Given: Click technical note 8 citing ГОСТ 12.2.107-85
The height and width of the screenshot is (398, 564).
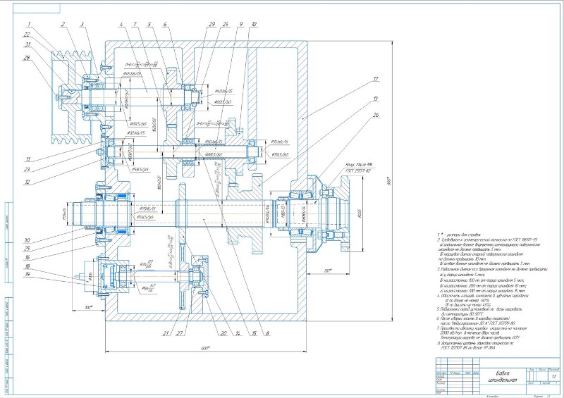Looking at the screenshot, I should point(475,345).
